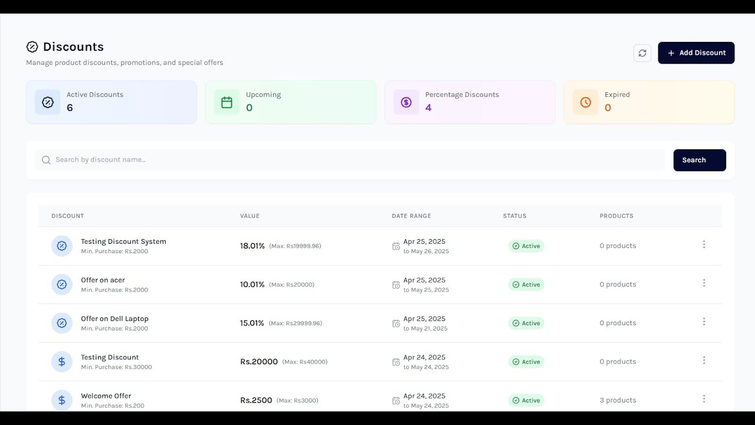
Task: Click the VALUE column header
Action: click(250, 216)
